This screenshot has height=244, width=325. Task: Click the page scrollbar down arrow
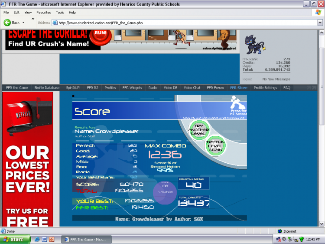(x=322, y=224)
